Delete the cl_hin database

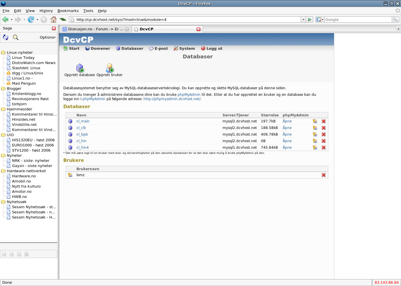[x=324, y=141]
